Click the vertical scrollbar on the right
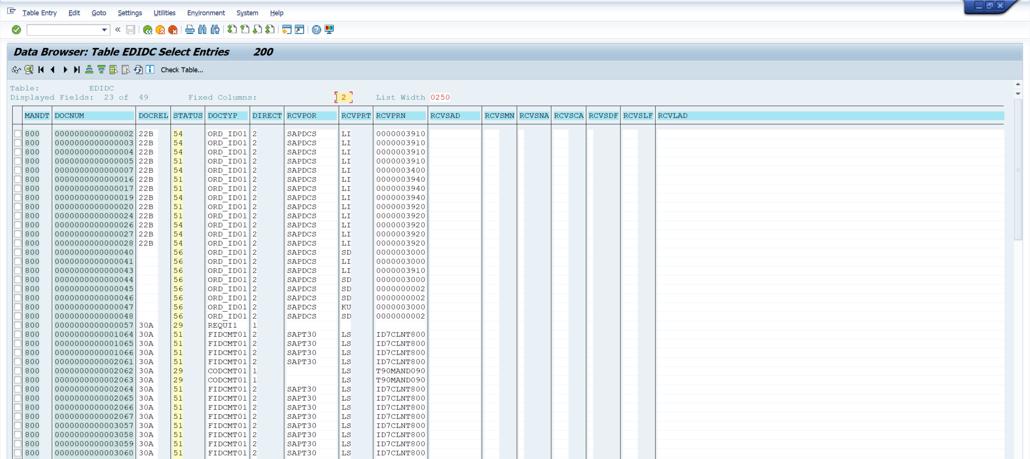This screenshot has width=1030, height=459. click(x=1018, y=169)
